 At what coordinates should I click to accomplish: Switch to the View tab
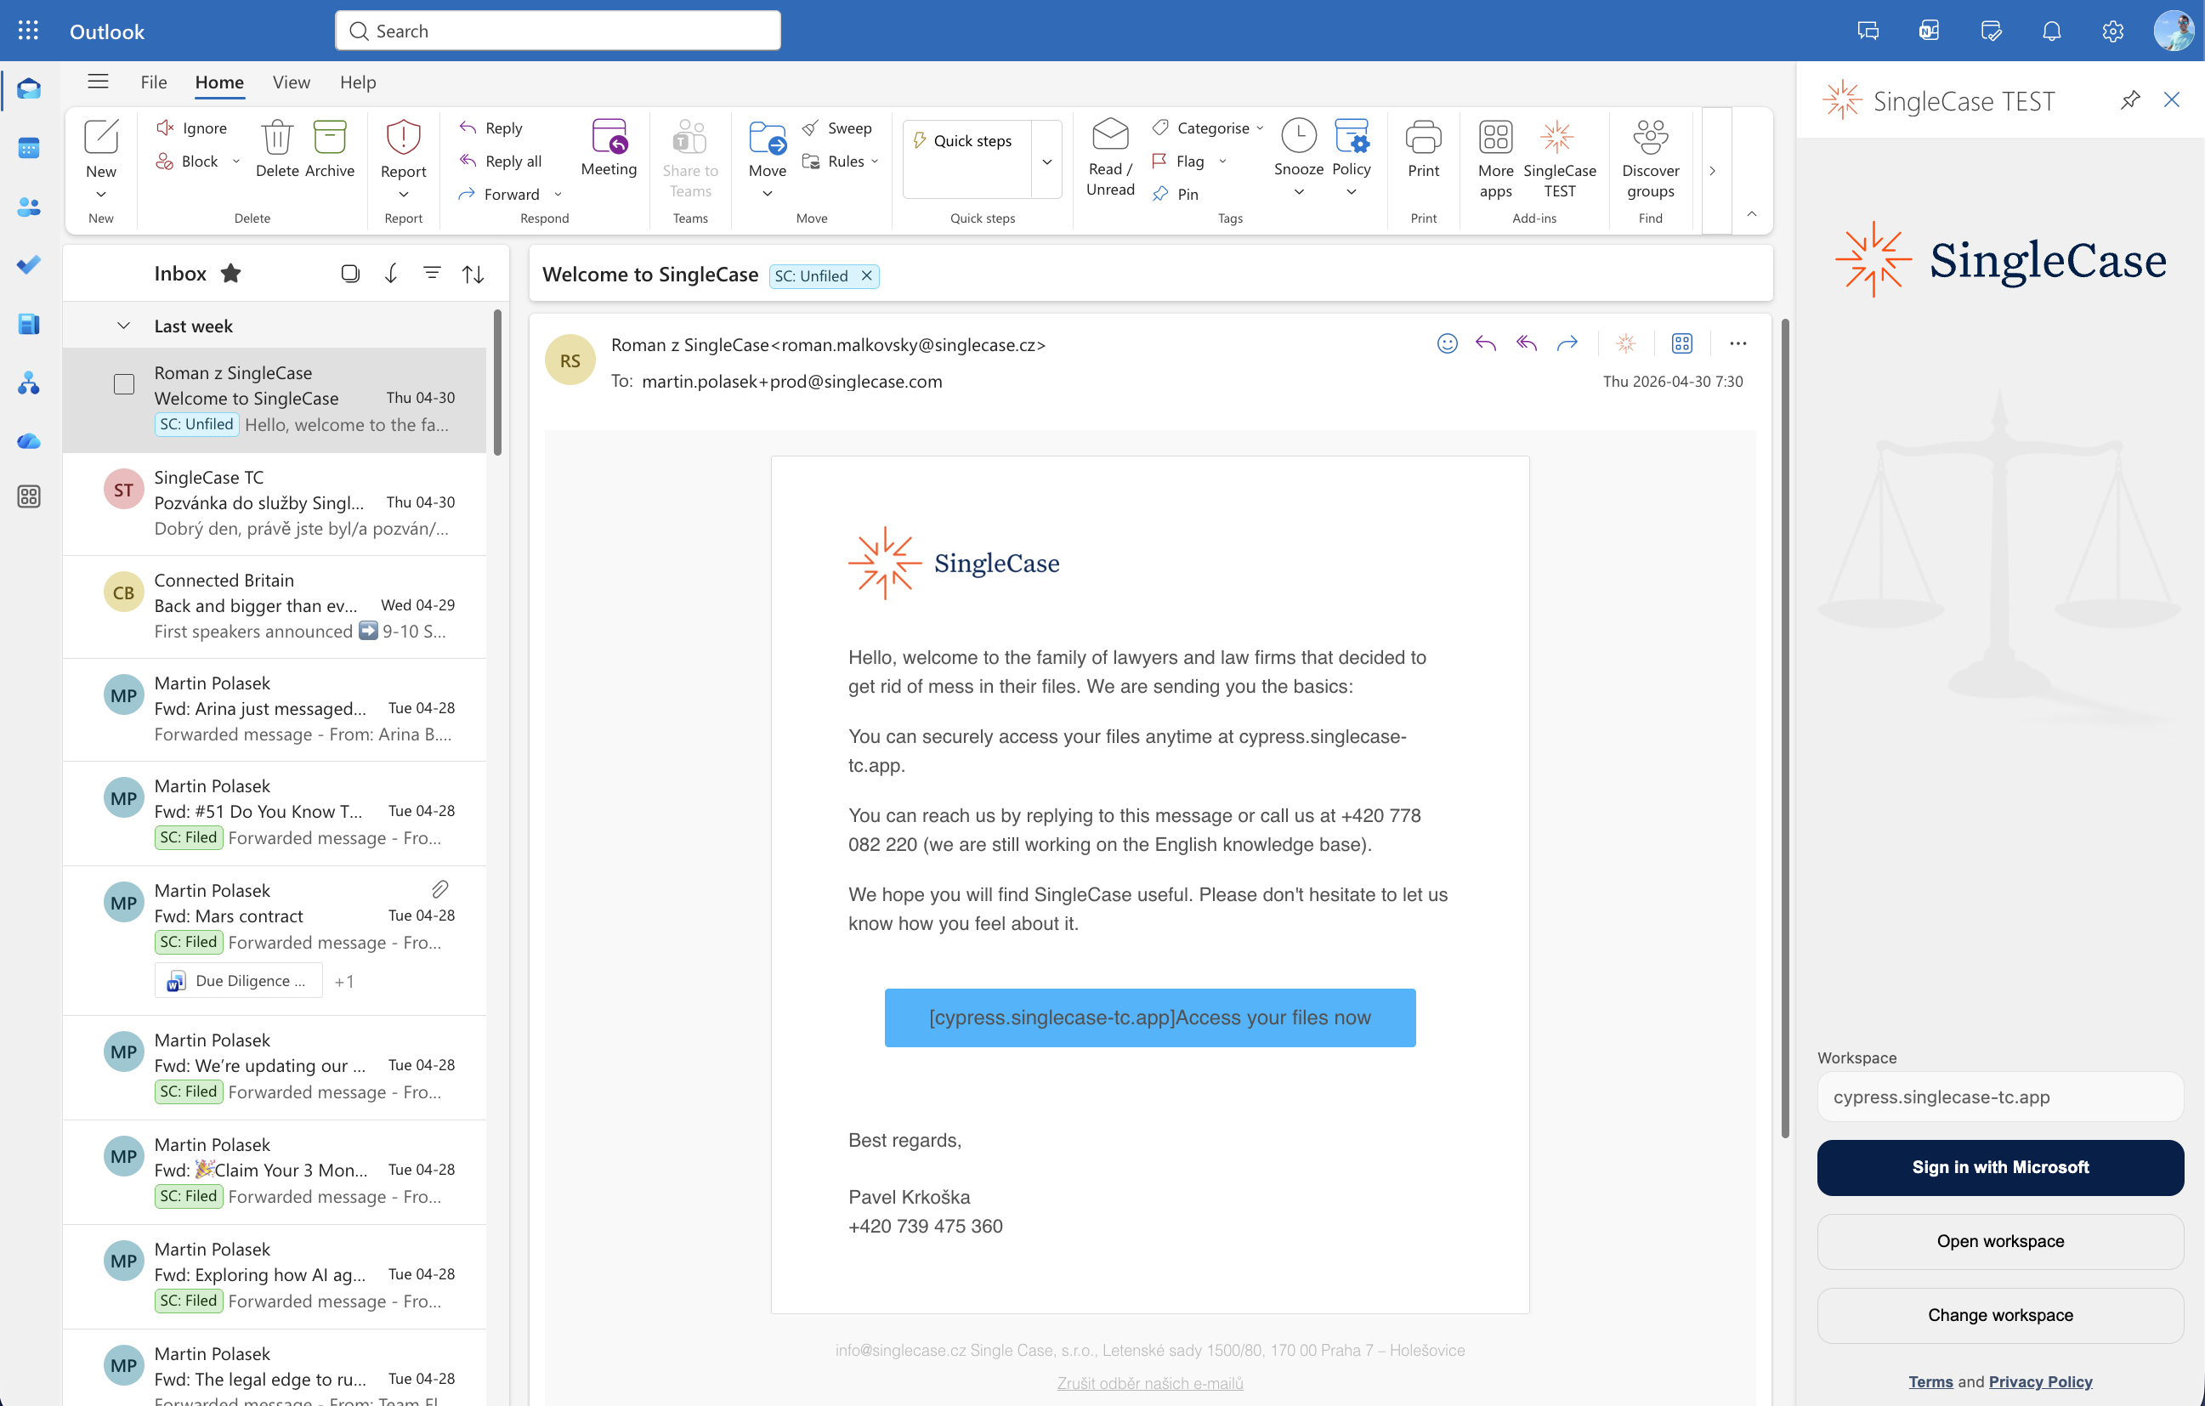pyautogui.click(x=292, y=82)
